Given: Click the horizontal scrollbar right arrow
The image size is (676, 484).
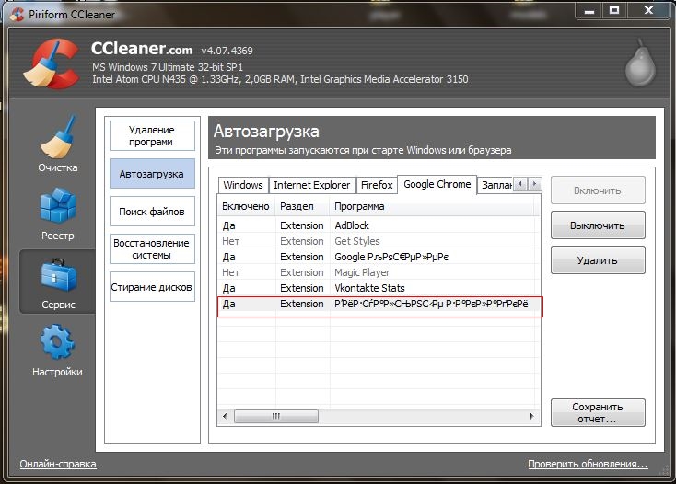Looking at the screenshot, I should 531,417.
